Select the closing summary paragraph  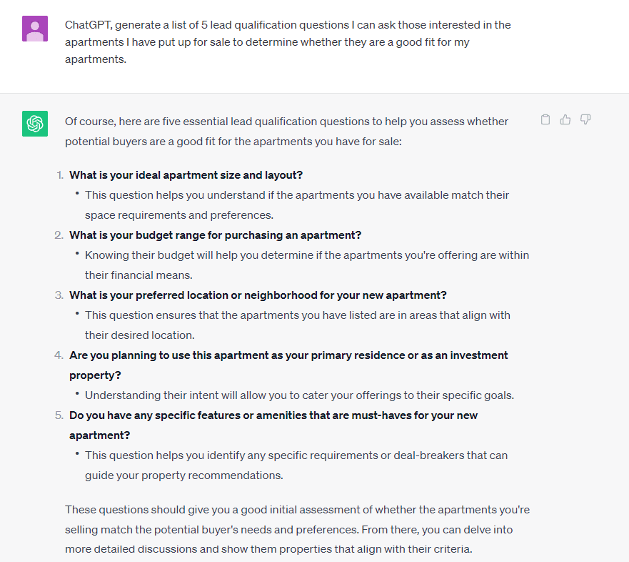click(296, 529)
